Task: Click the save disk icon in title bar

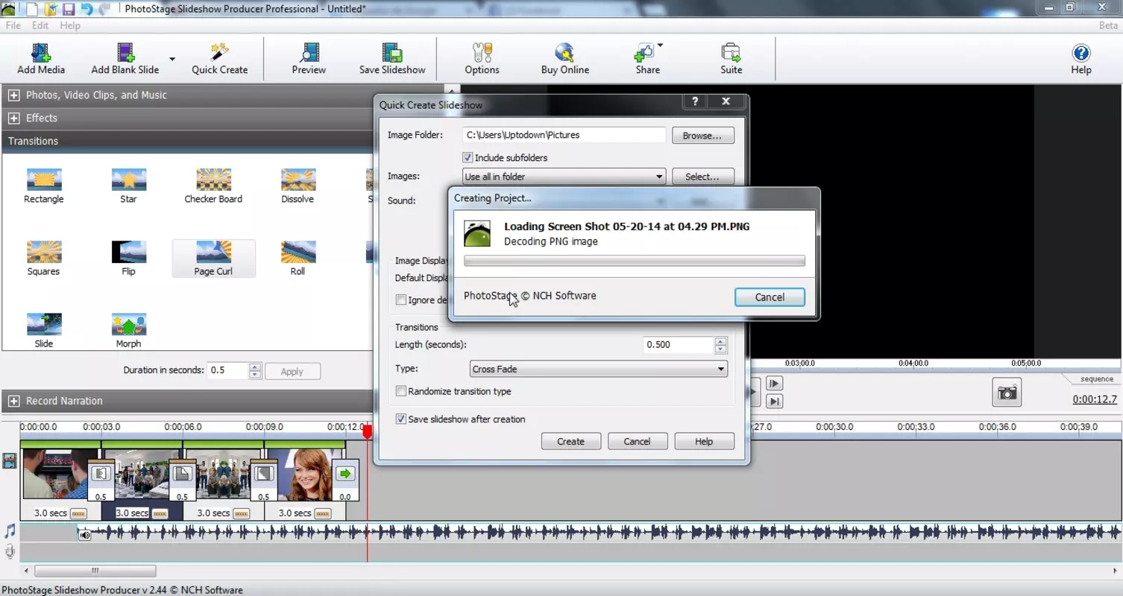Action: click(x=69, y=9)
